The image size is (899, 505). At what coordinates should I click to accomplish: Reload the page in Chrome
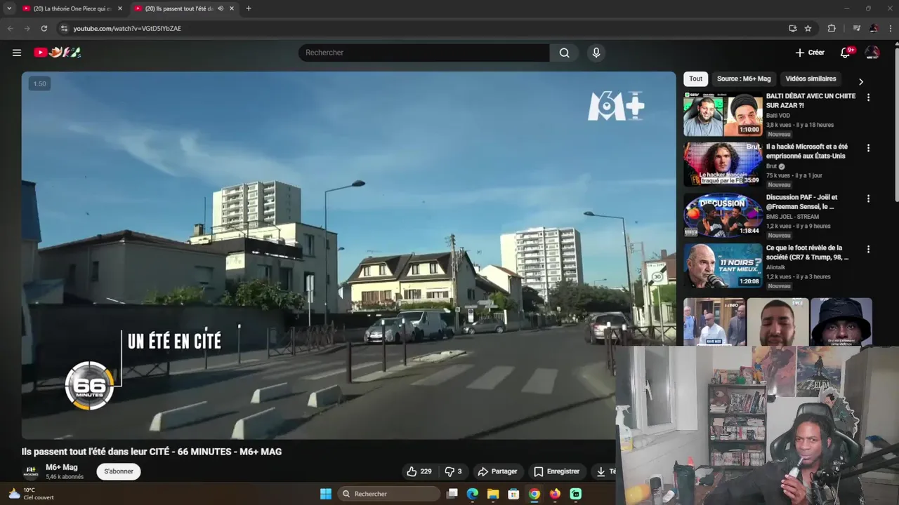click(44, 28)
